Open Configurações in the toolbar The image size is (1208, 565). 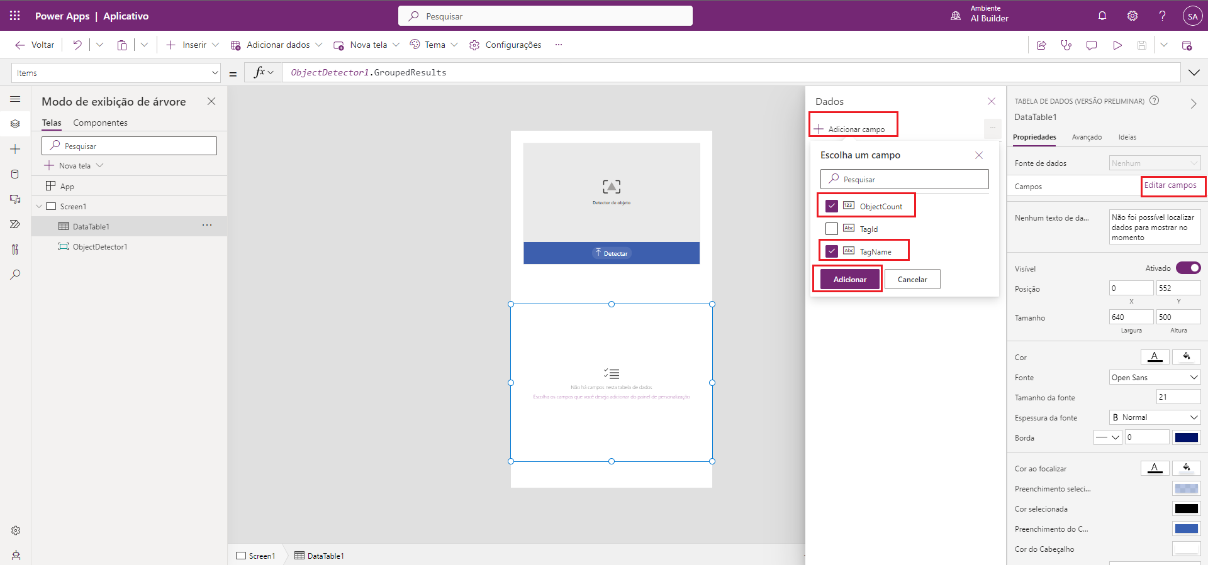[x=505, y=45]
